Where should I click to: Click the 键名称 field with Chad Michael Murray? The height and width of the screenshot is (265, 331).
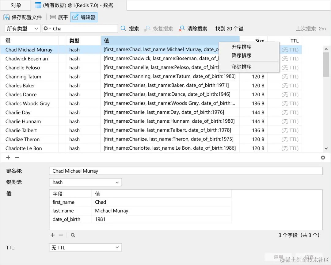coord(186,171)
